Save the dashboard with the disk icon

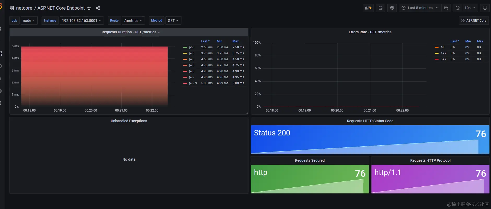(381, 8)
